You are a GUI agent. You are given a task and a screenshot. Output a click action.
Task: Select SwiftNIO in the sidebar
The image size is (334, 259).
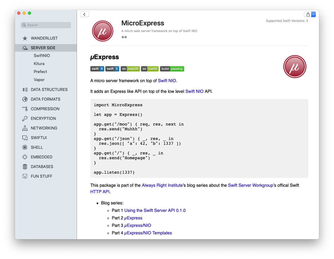coord(42,56)
